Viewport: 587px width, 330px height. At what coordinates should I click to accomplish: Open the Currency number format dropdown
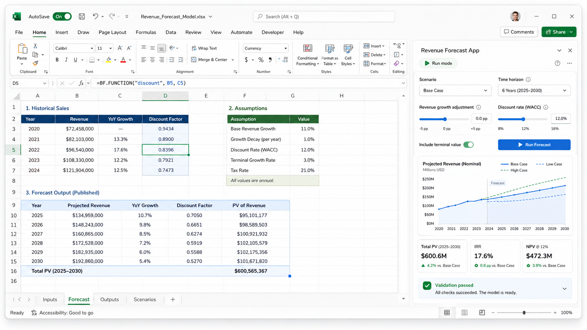click(x=285, y=48)
